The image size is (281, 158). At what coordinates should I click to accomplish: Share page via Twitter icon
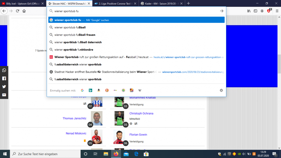pos(4,87)
